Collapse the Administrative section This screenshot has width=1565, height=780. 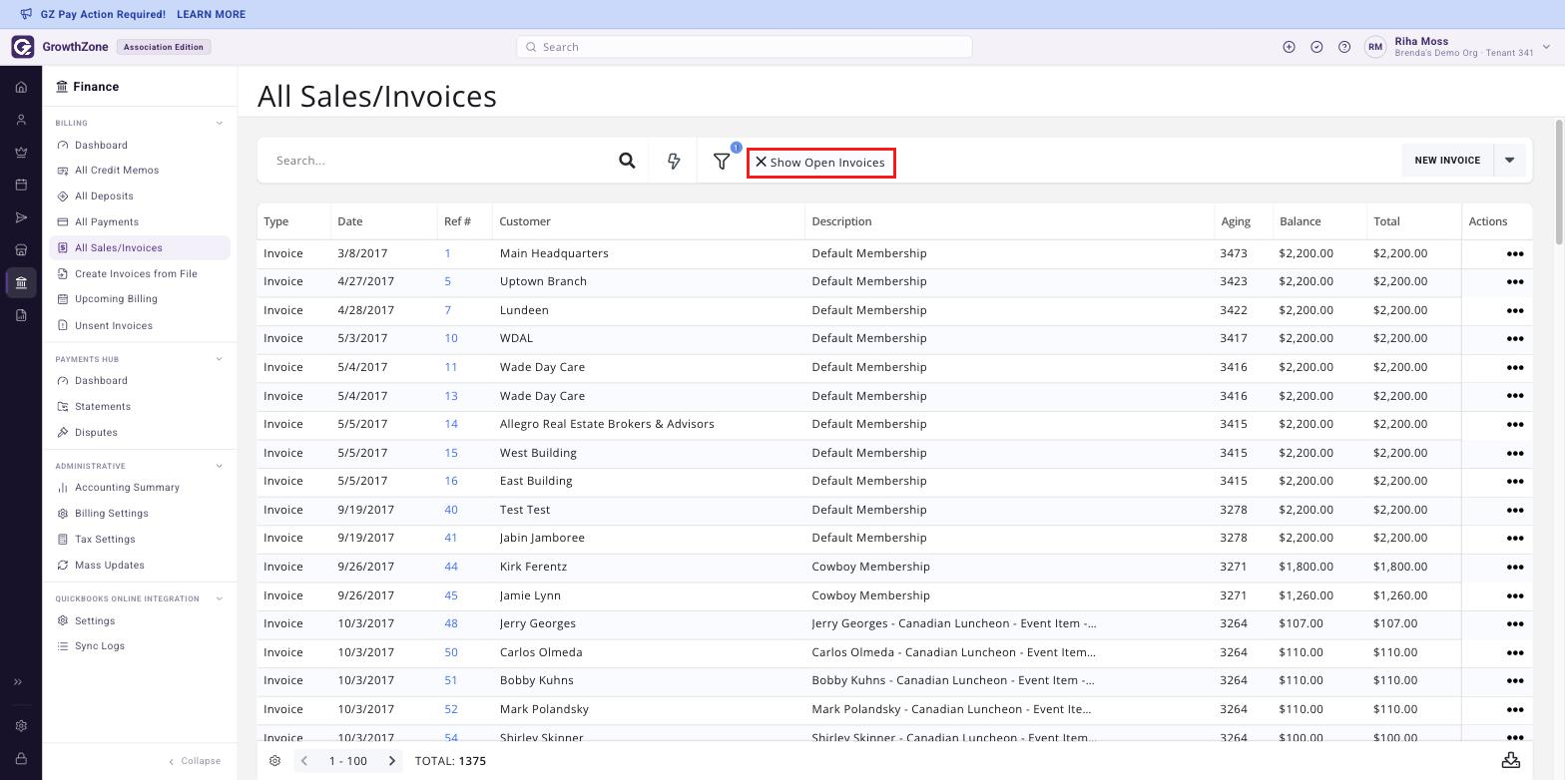point(220,466)
